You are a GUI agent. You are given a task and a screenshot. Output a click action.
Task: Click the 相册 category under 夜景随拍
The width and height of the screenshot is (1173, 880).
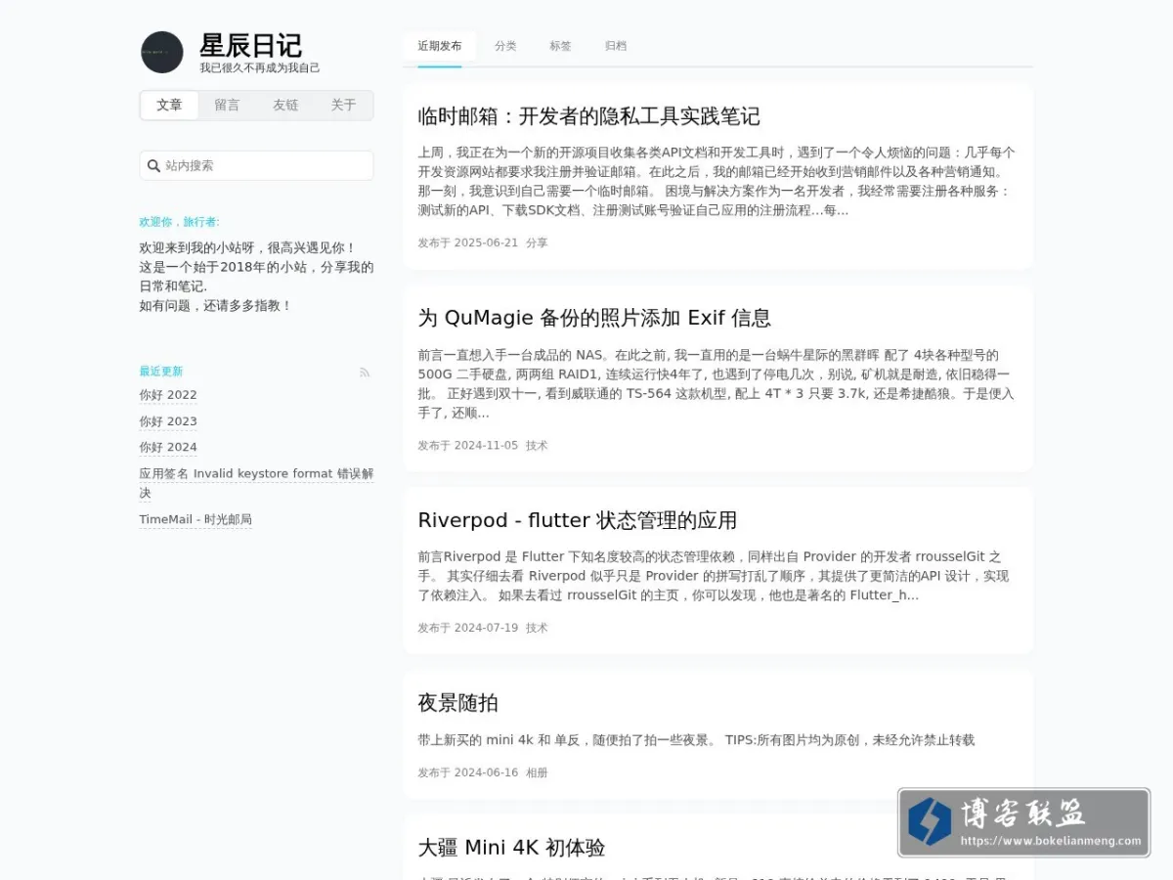[x=537, y=772]
